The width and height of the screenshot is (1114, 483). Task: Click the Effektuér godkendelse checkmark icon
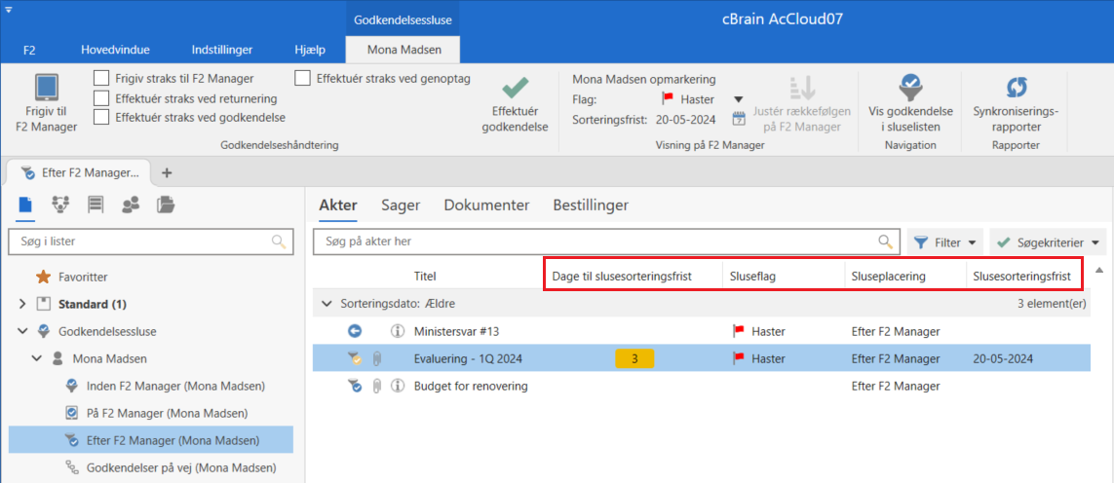click(x=515, y=88)
